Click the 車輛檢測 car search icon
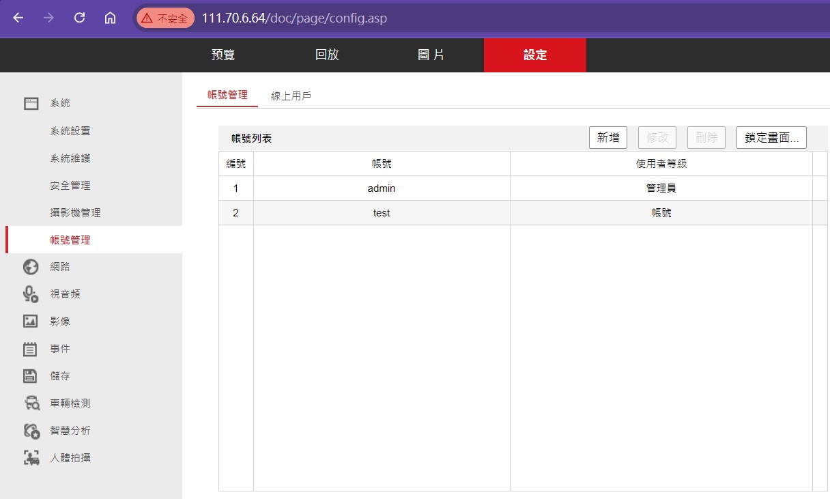The height and width of the screenshot is (499, 830). [31, 403]
